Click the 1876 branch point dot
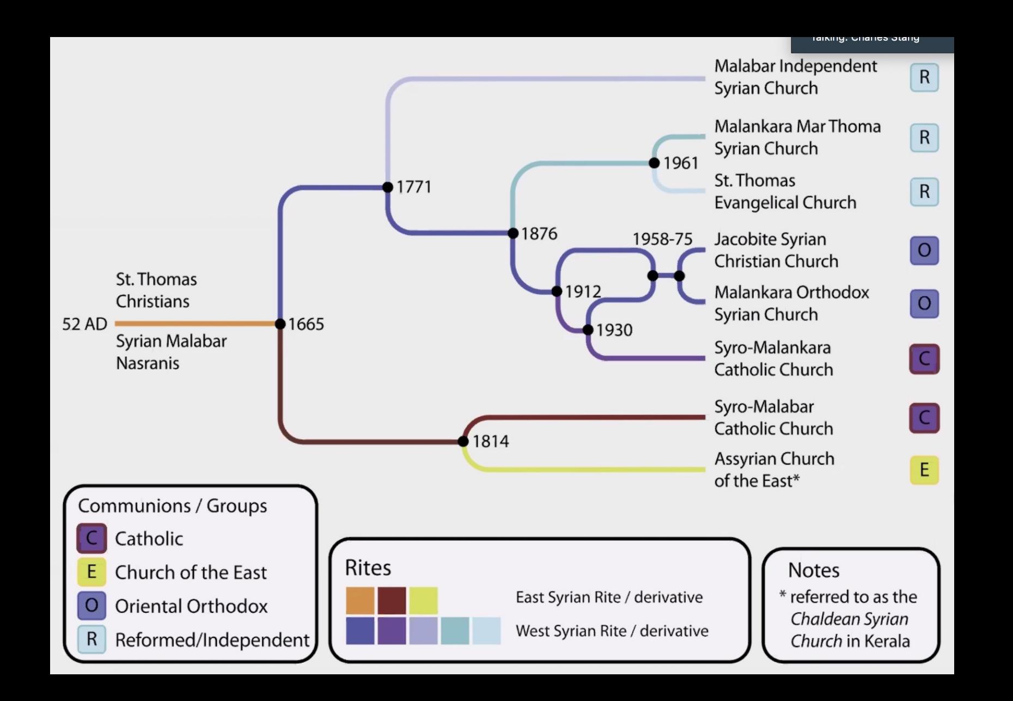 pyautogui.click(x=513, y=233)
